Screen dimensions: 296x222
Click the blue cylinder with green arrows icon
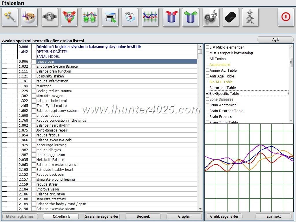coord(190,17)
